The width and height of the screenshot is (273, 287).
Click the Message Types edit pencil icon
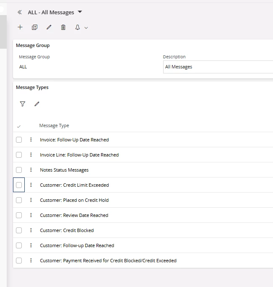coord(37,104)
